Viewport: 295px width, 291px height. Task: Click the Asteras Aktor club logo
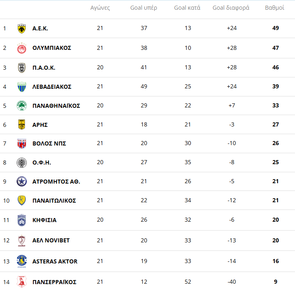click(22, 261)
